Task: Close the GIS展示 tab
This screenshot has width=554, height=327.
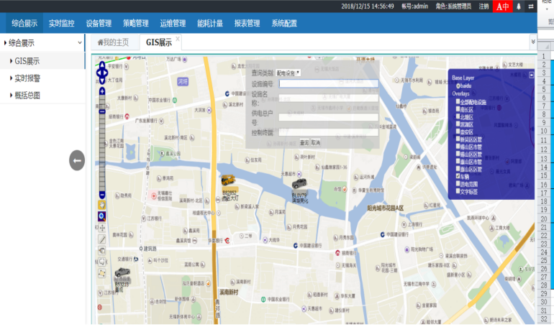Action: [178, 39]
